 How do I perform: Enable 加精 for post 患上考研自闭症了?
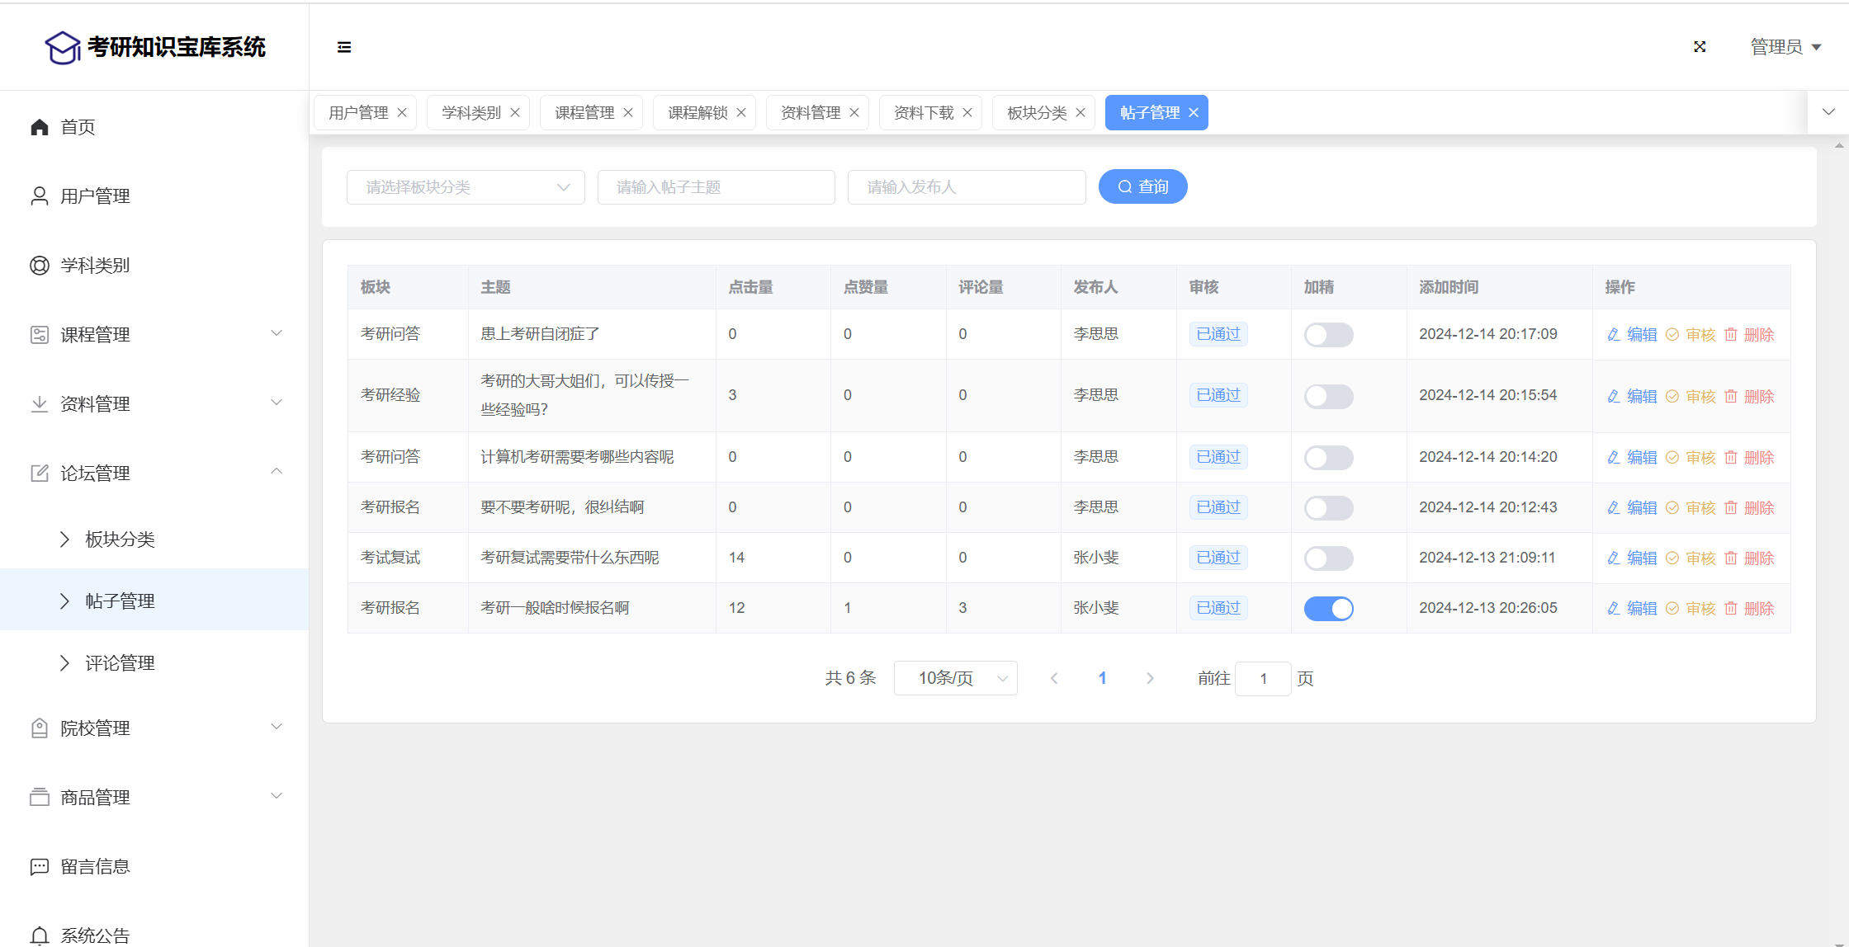(x=1328, y=335)
